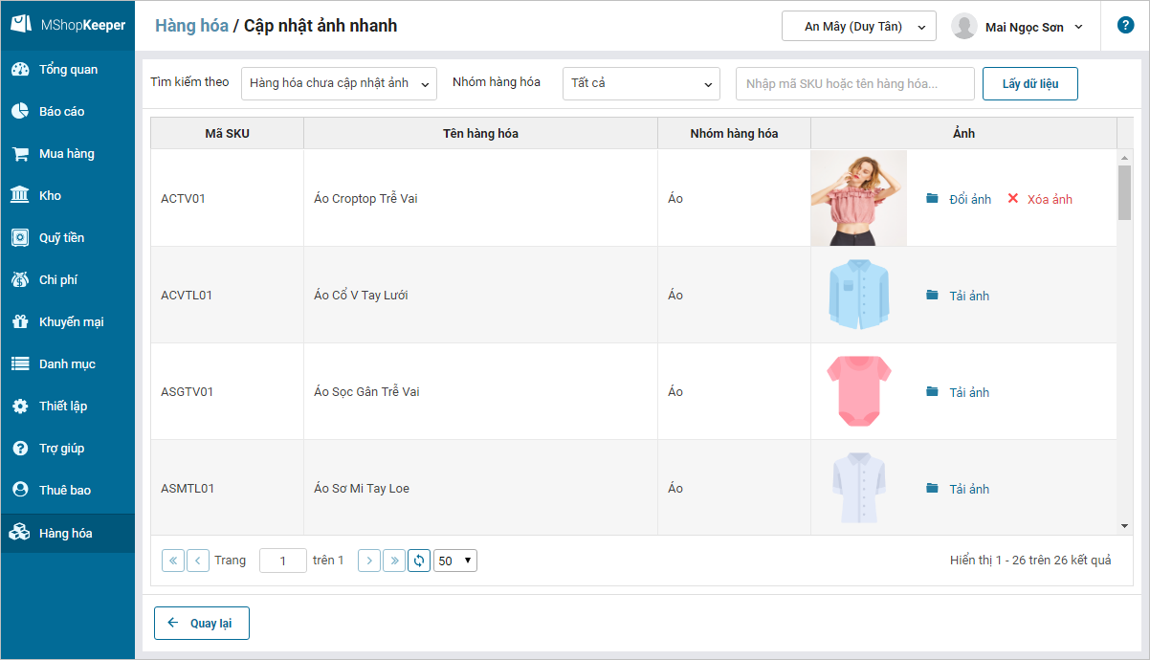This screenshot has height=660, width=1150.
Task: Click the Áo Croptop Trễ Vai product thumbnail
Action: point(858,198)
